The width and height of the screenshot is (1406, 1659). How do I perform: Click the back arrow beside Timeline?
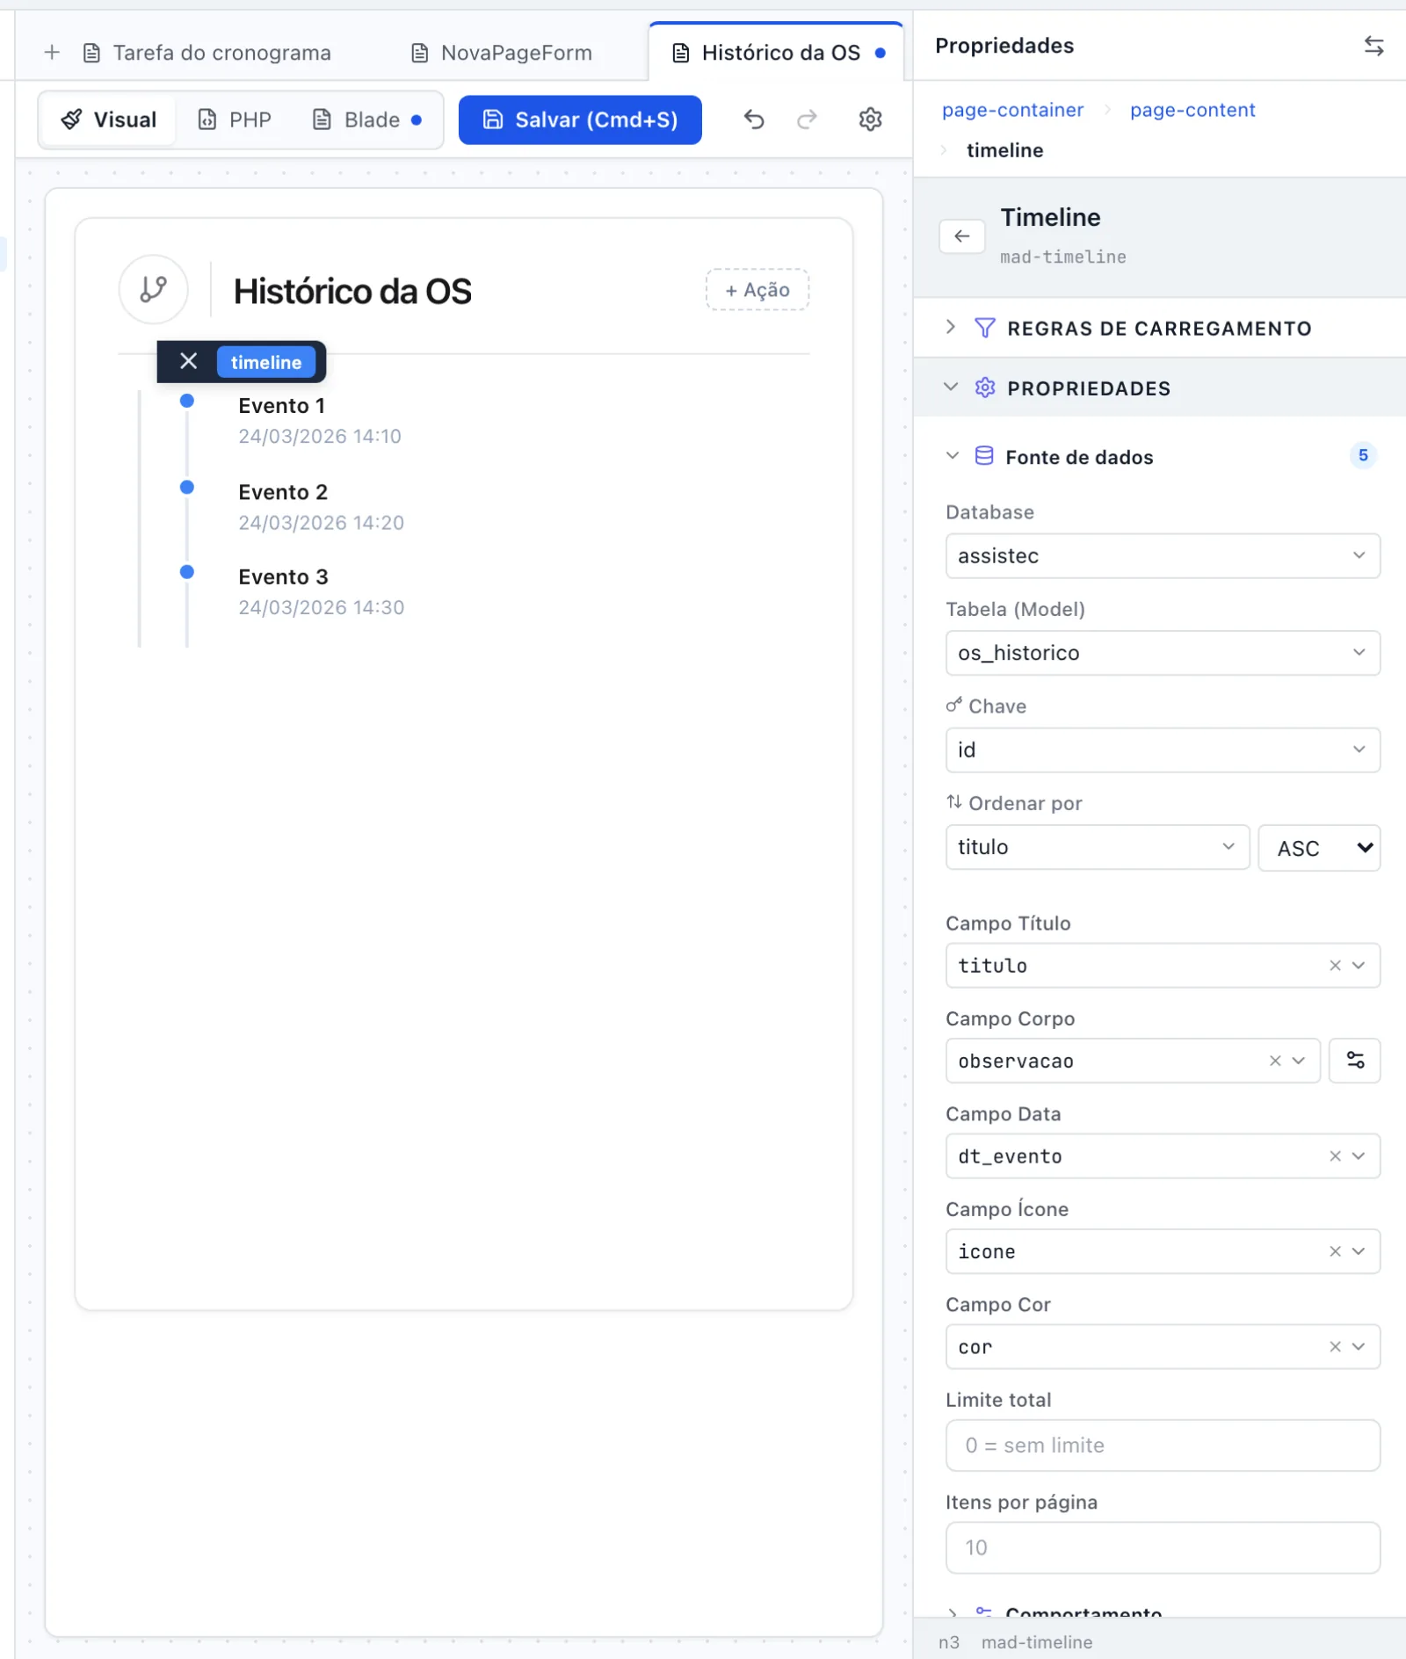coord(962,235)
